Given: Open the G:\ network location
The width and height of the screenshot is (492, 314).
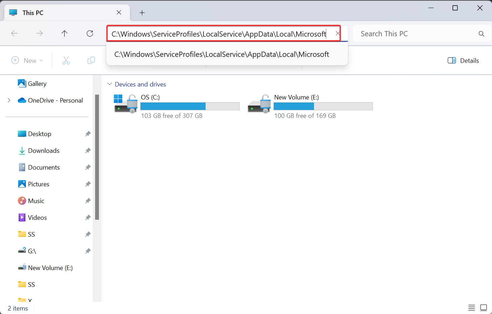Looking at the screenshot, I should pos(27,251).
